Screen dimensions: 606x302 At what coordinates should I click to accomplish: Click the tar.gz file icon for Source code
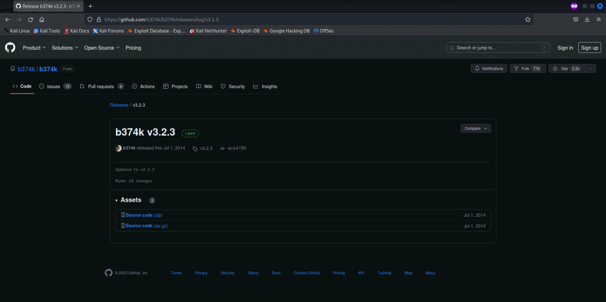(x=123, y=226)
